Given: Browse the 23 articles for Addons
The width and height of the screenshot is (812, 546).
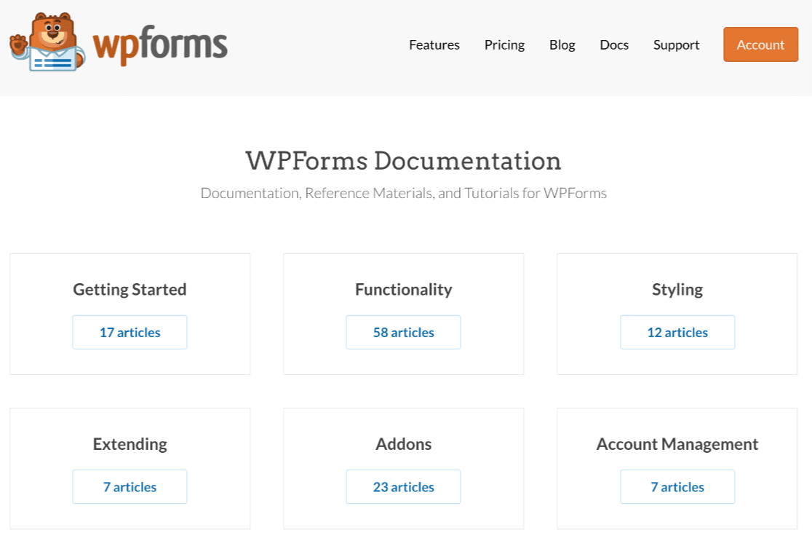Looking at the screenshot, I should (x=403, y=486).
